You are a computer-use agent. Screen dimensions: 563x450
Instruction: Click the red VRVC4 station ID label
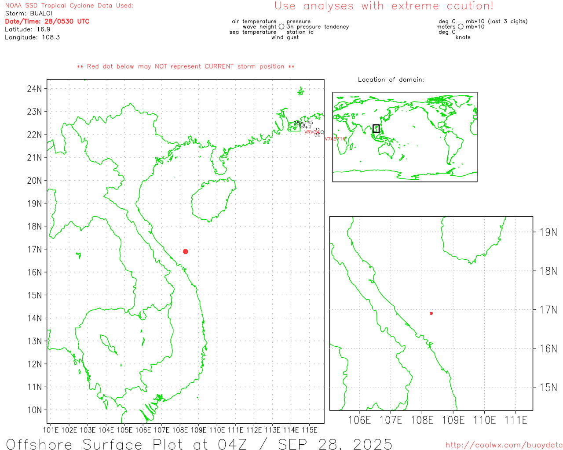[x=311, y=132]
